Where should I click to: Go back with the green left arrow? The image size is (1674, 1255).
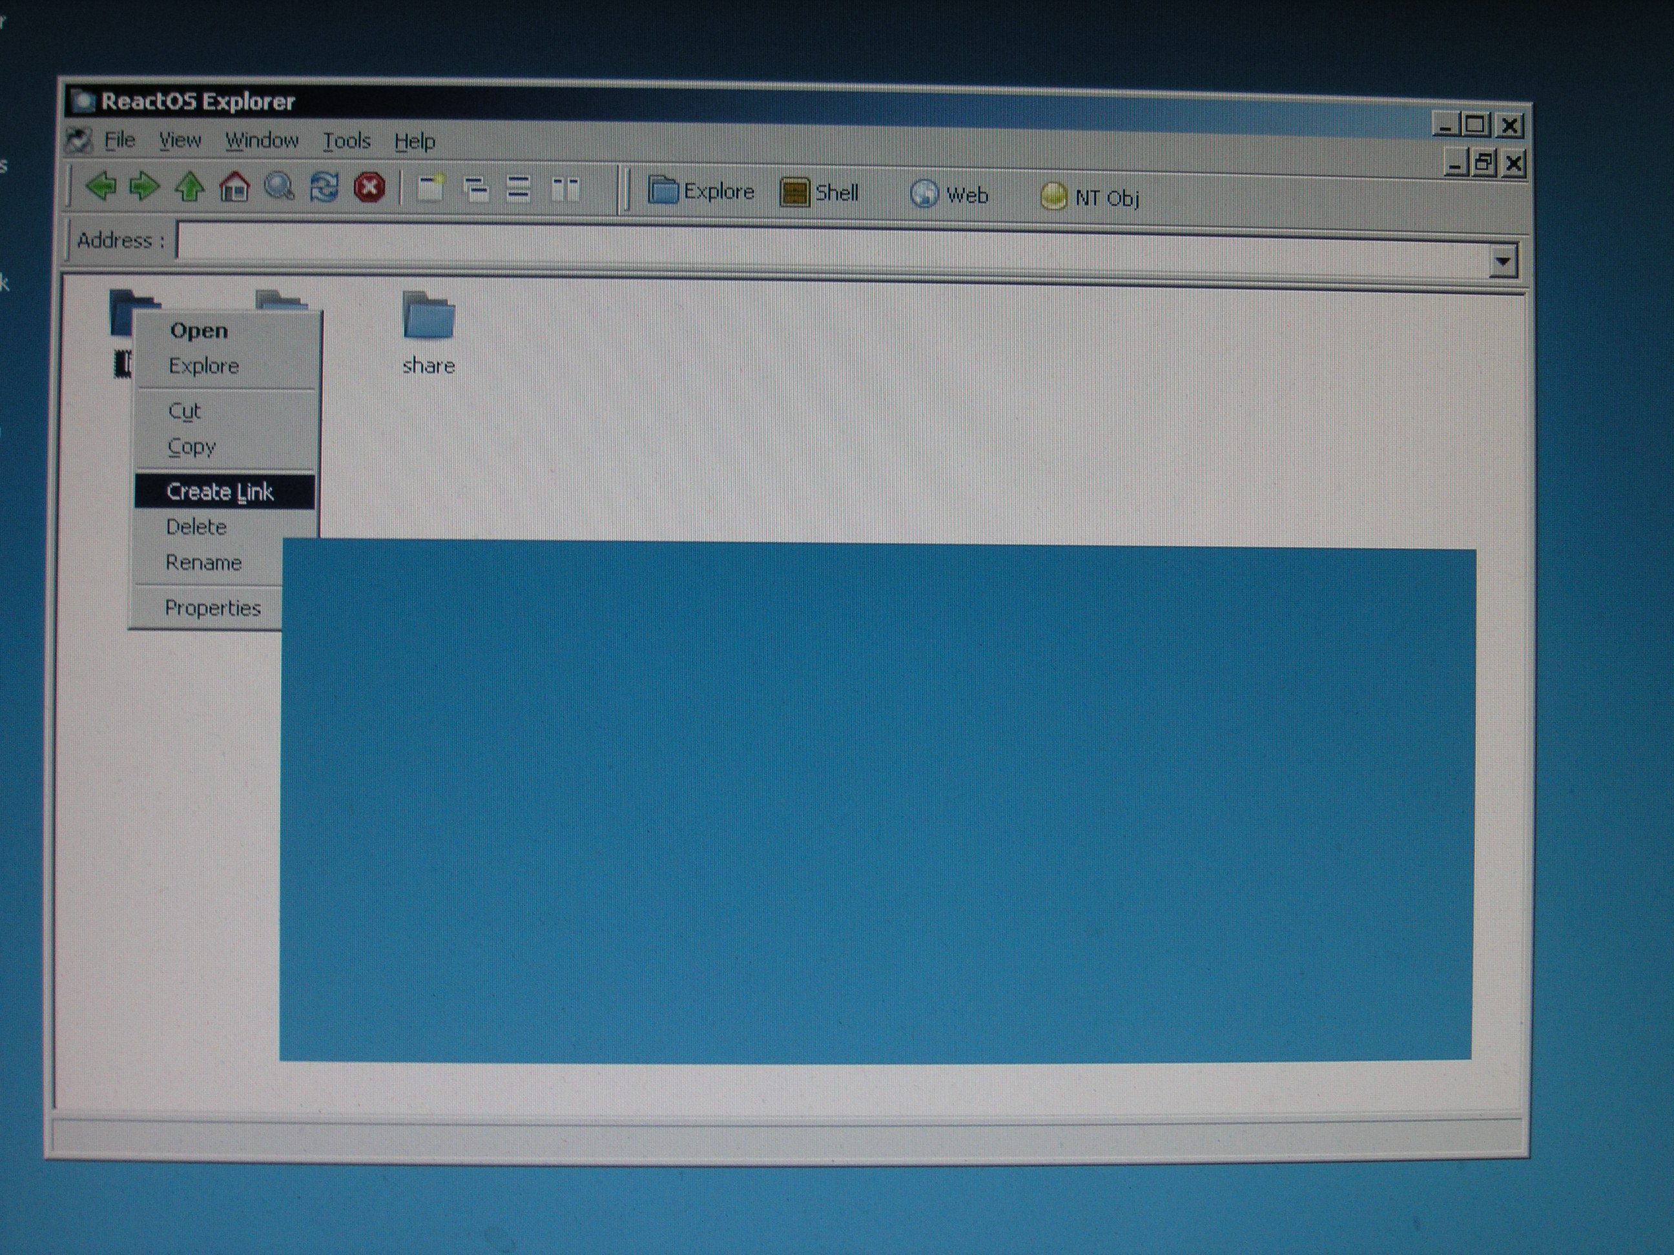click(101, 185)
